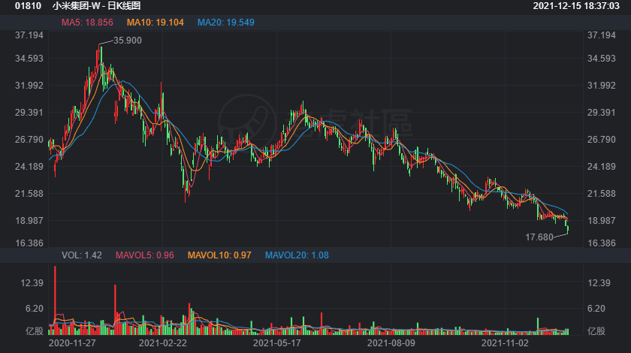Select the MA20: 19.549 indicator label

coord(226,23)
